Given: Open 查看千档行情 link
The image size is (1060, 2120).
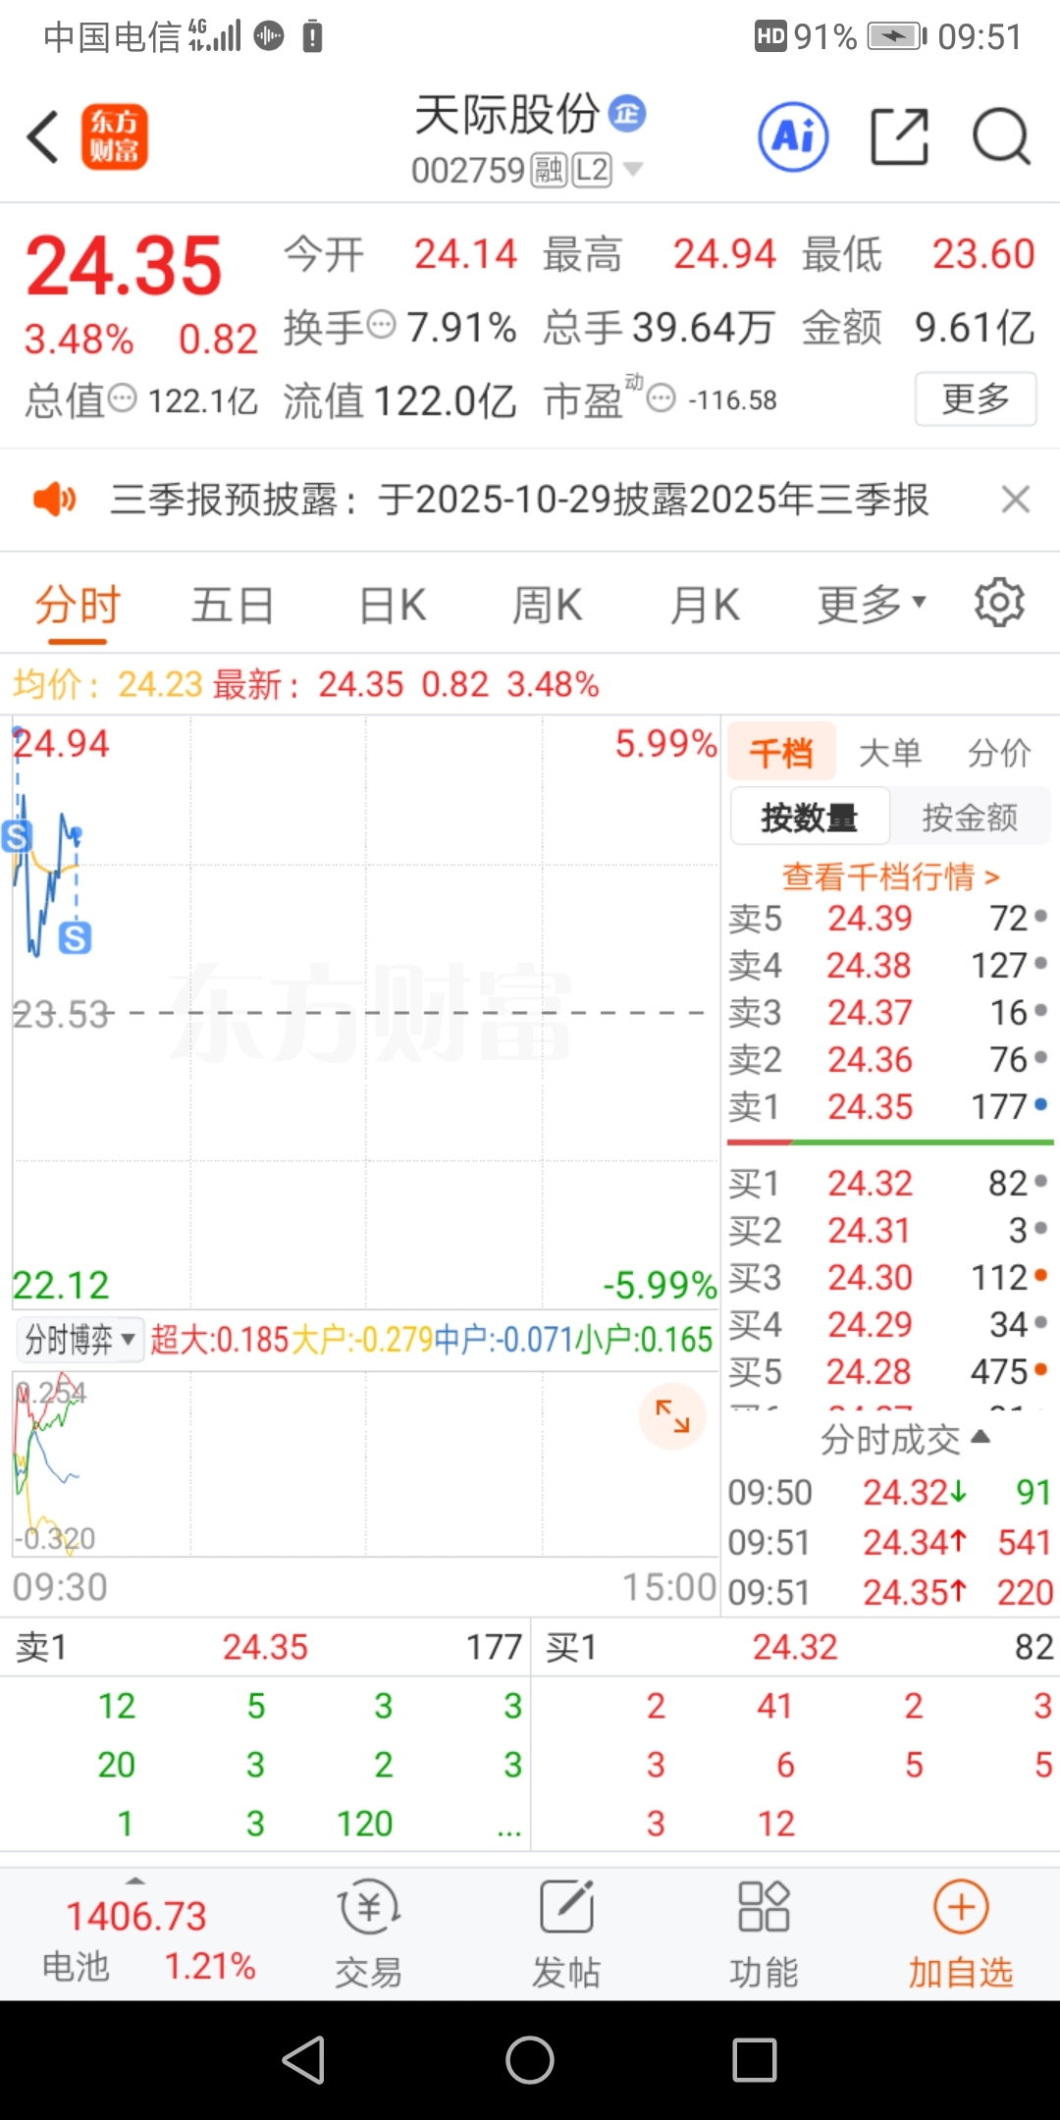Looking at the screenshot, I should 890,875.
